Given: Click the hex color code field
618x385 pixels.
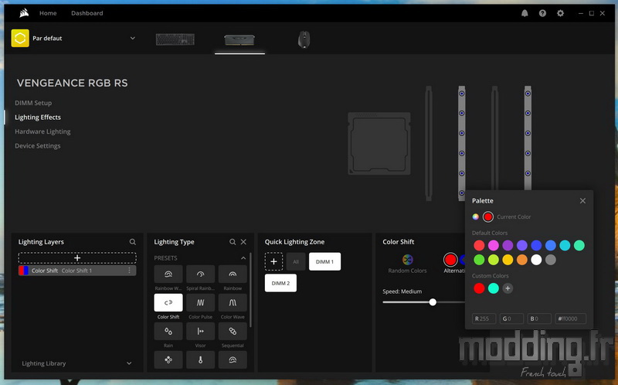Looking at the screenshot, I should pos(570,319).
